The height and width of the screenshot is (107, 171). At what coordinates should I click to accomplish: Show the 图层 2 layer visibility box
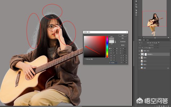click(139, 61)
